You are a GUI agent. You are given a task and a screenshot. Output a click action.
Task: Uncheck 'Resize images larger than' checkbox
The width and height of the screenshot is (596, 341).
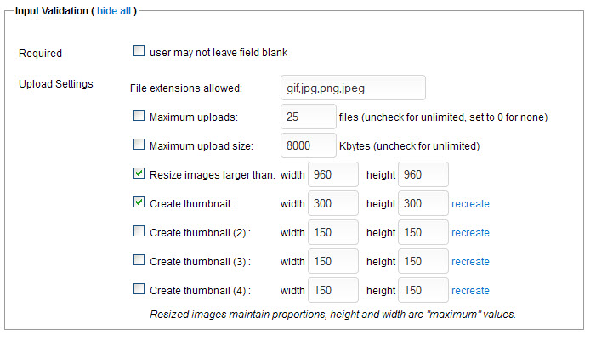click(x=139, y=174)
